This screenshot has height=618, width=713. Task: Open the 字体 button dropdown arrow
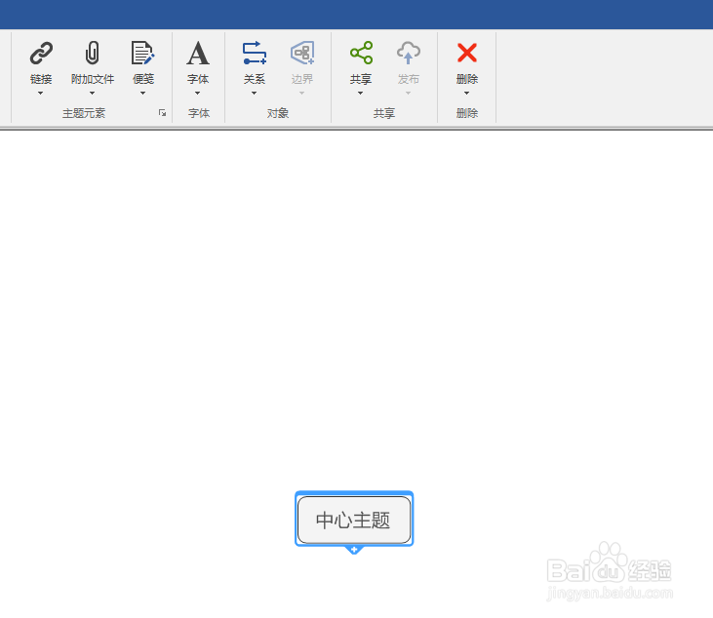coord(197,94)
